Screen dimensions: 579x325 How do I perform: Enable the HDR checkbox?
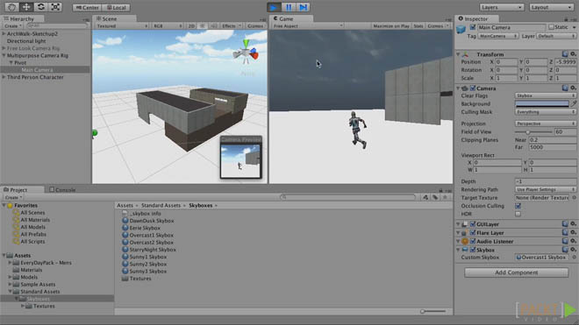pyautogui.click(x=518, y=214)
